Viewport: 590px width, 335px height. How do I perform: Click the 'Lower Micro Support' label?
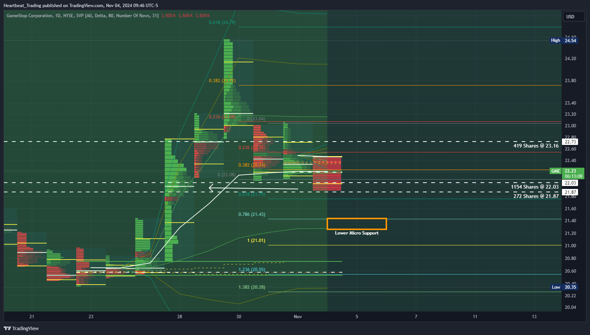point(356,233)
